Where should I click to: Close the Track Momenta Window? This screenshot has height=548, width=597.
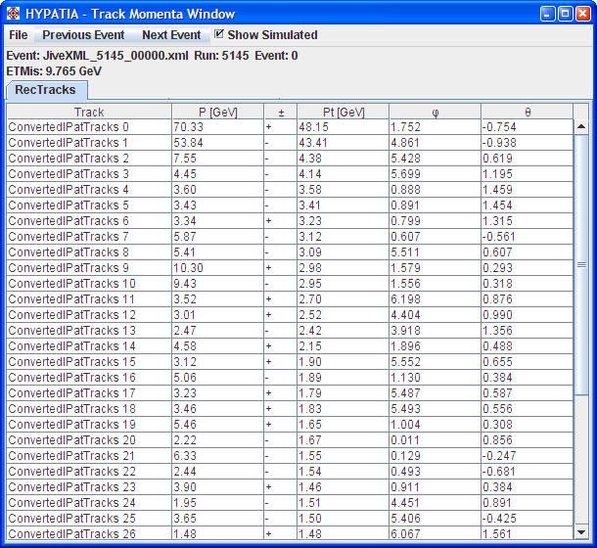583,14
